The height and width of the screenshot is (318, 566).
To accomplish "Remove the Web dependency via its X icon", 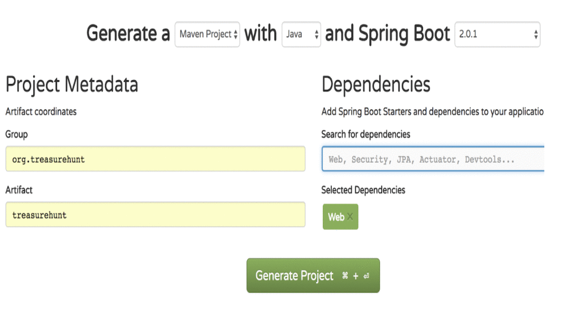I will click(350, 217).
